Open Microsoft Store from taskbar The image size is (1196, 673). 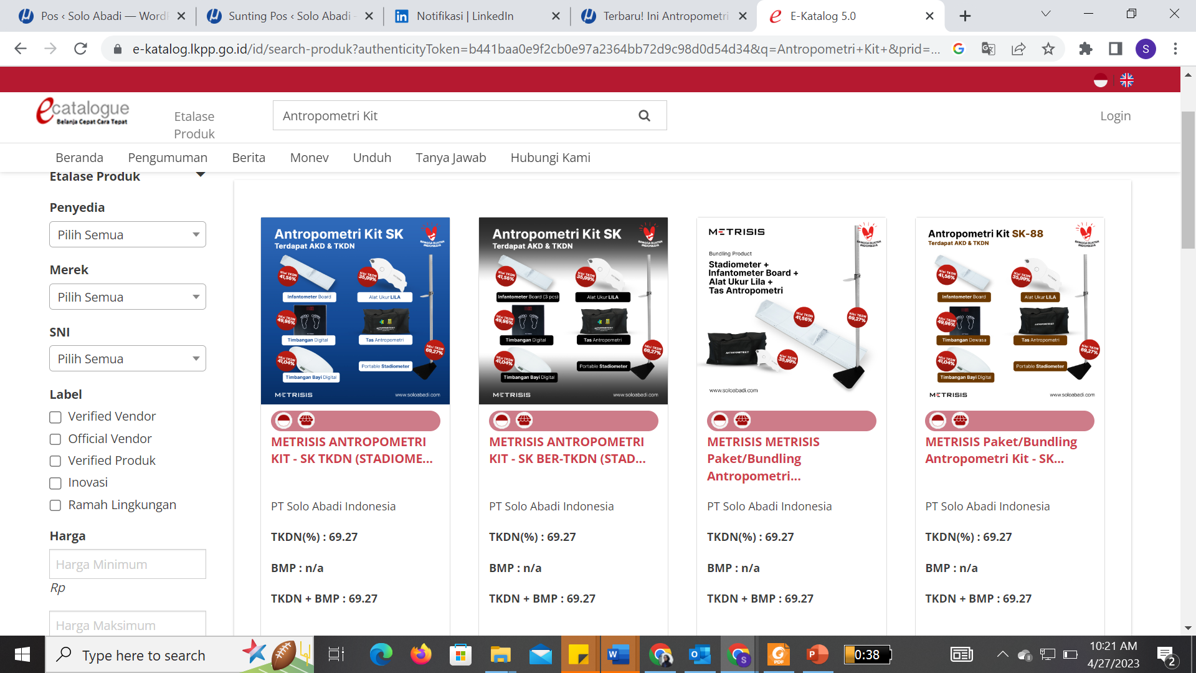461,654
